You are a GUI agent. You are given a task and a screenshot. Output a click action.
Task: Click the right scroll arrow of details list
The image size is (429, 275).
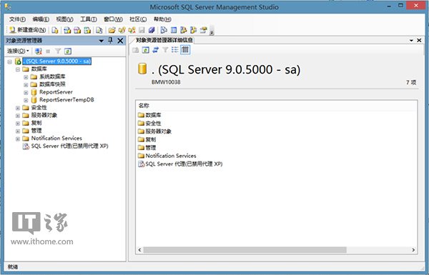click(413, 250)
